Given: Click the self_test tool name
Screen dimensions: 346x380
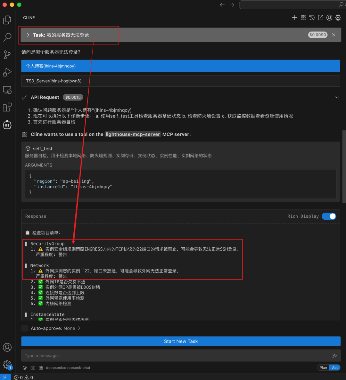Looking at the screenshot, I should [x=43, y=148].
